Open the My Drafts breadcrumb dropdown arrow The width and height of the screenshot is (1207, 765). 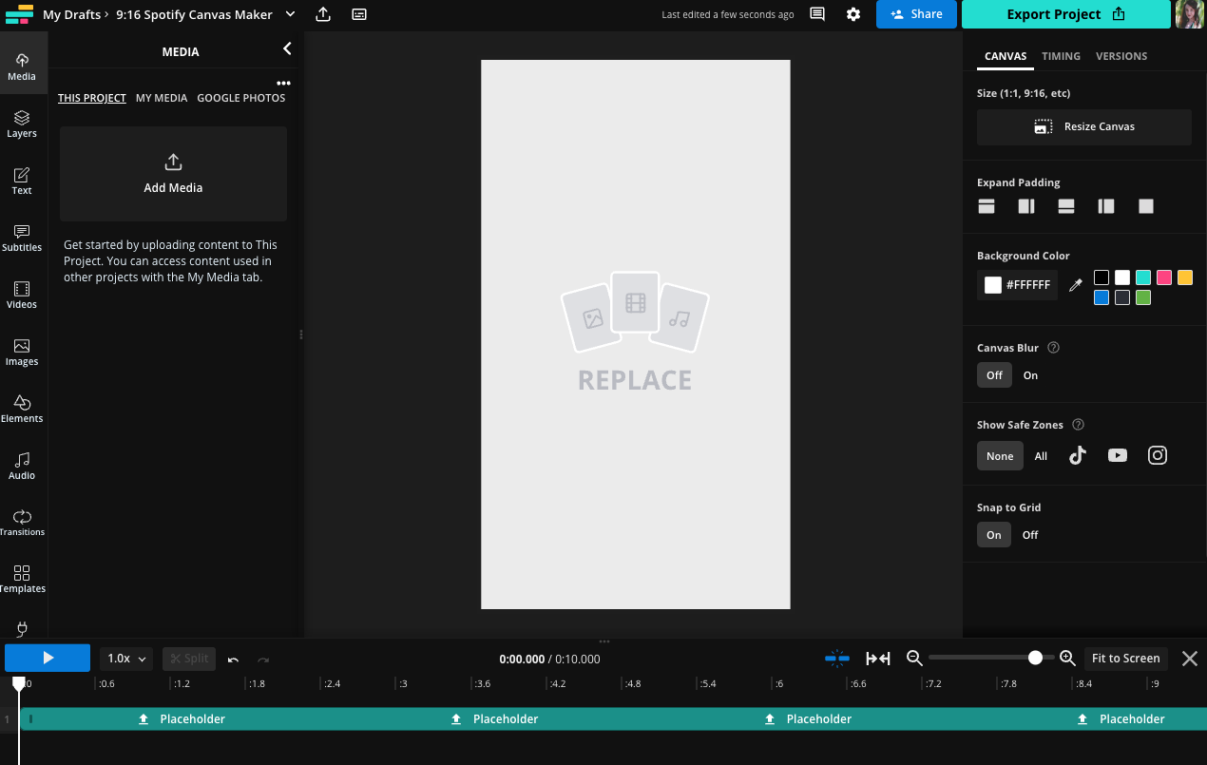[x=290, y=14]
